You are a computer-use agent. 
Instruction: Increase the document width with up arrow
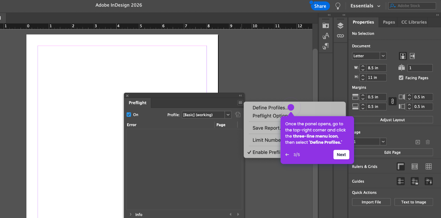363,66
